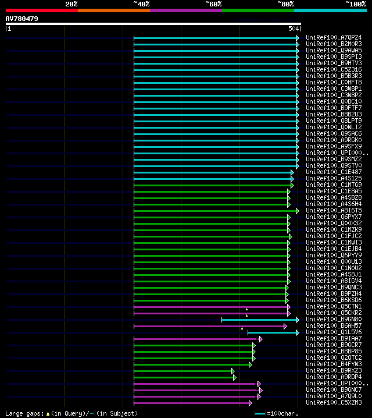Click the cyan alignment bar for UniRef100_B9GN80
Screen dimensions: 372x418
[x=260, y=320]
